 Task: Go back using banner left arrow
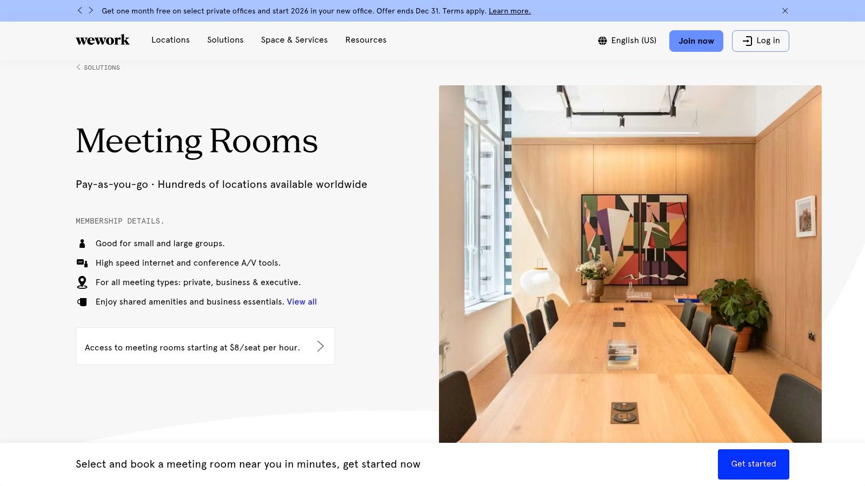click(80, 10)
